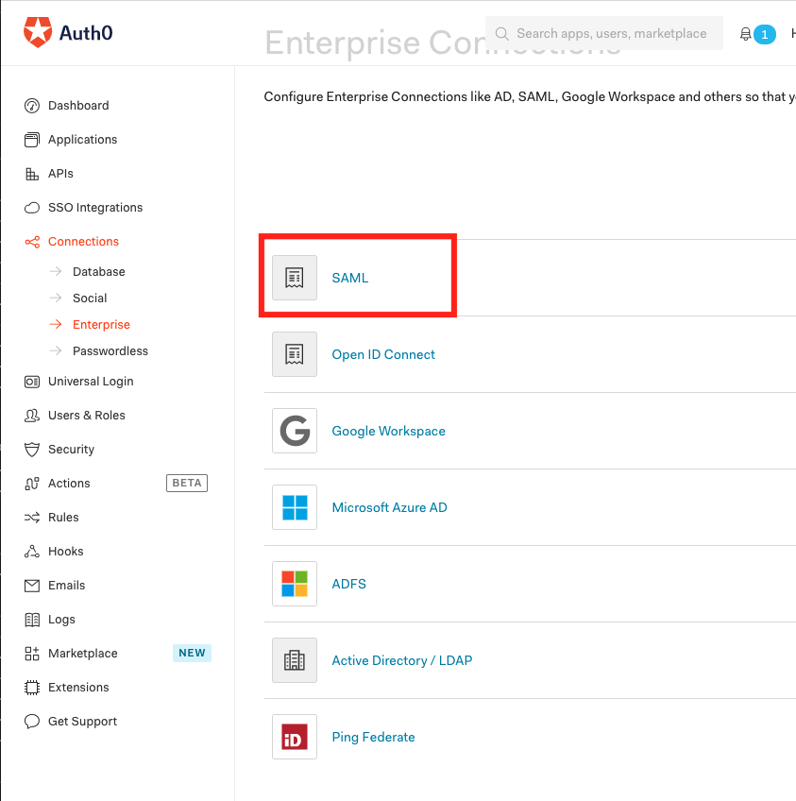
Task: Open Logs in the sidebar
Action: point(61,620)
